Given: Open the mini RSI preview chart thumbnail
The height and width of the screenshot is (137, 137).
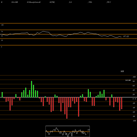Looking at the screenshot, I should pyautogui.click(x=68, y=131).
